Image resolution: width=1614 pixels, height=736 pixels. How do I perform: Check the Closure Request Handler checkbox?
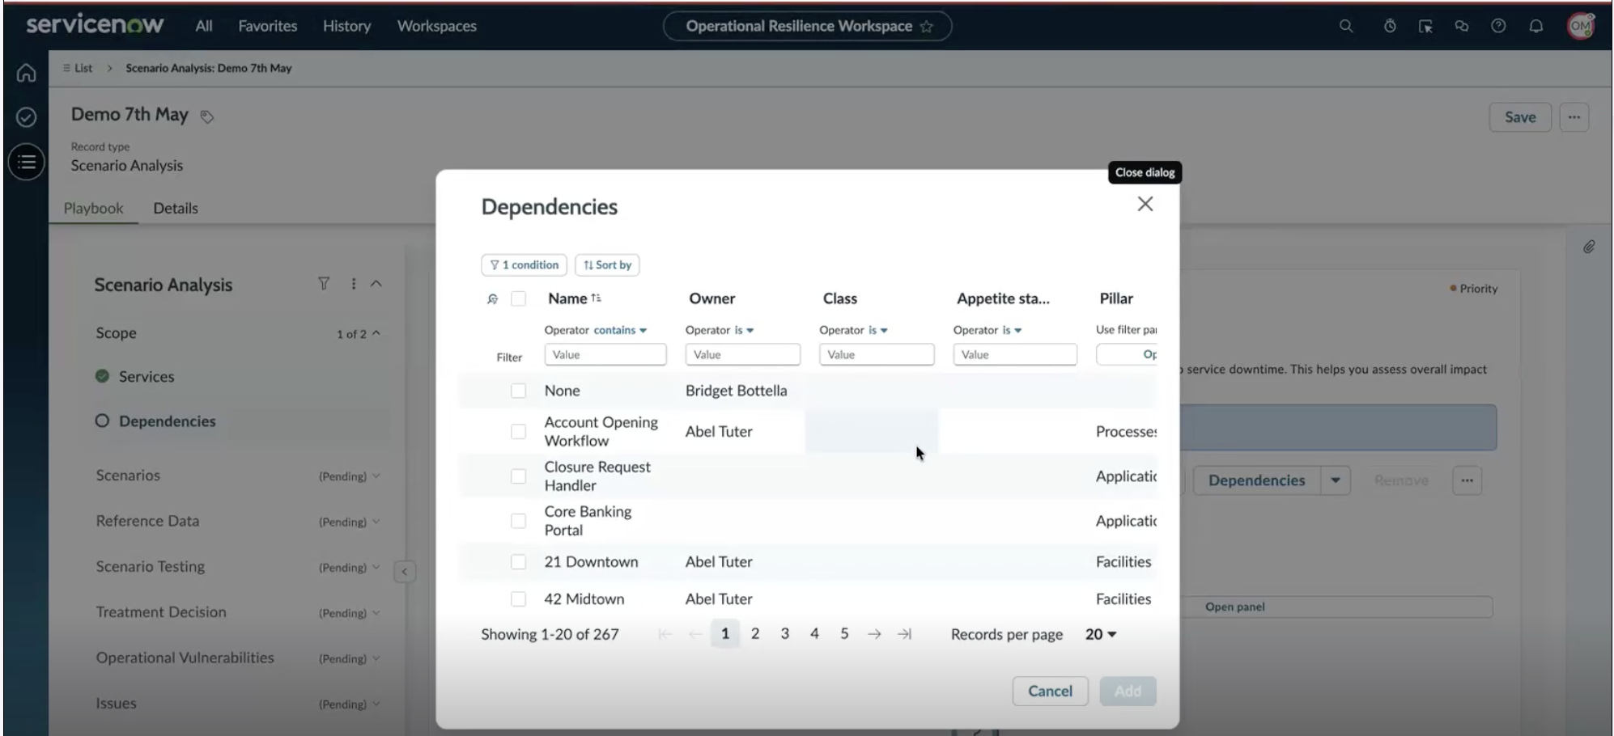(x=518, y=476)
